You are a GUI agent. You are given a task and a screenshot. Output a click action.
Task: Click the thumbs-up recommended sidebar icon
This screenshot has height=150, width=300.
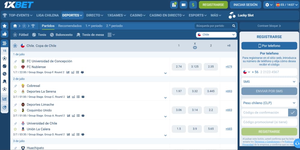(4, 34)
